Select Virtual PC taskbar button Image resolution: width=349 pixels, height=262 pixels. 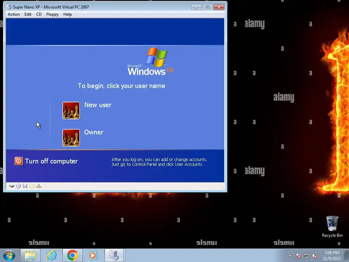click(x=114, y=255)
